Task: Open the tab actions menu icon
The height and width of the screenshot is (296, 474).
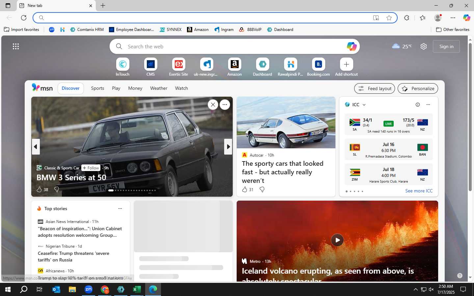Action: (x=8, y=6)
